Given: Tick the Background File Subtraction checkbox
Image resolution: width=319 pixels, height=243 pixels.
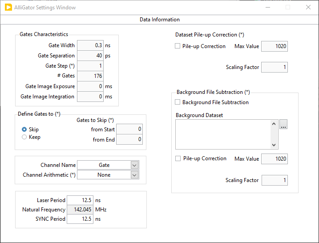Looking at the screenshot, I should (178, 102).
